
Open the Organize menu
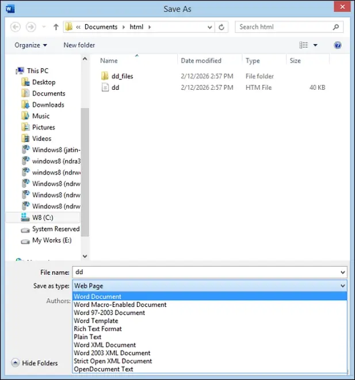30,45
